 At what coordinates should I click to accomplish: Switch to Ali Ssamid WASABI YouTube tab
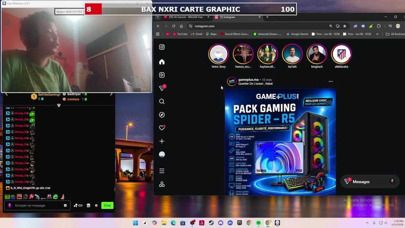click(185, 17)
